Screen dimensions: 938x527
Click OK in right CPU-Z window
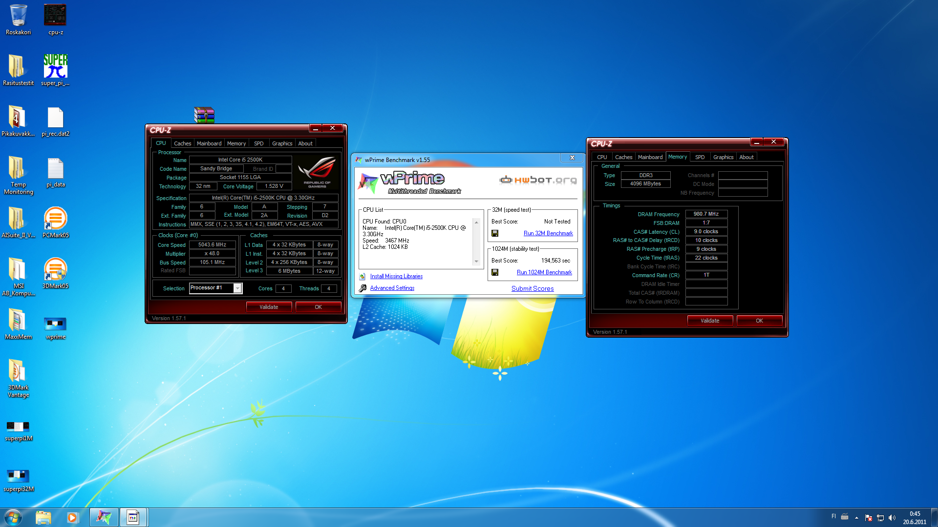coord(759,321)
